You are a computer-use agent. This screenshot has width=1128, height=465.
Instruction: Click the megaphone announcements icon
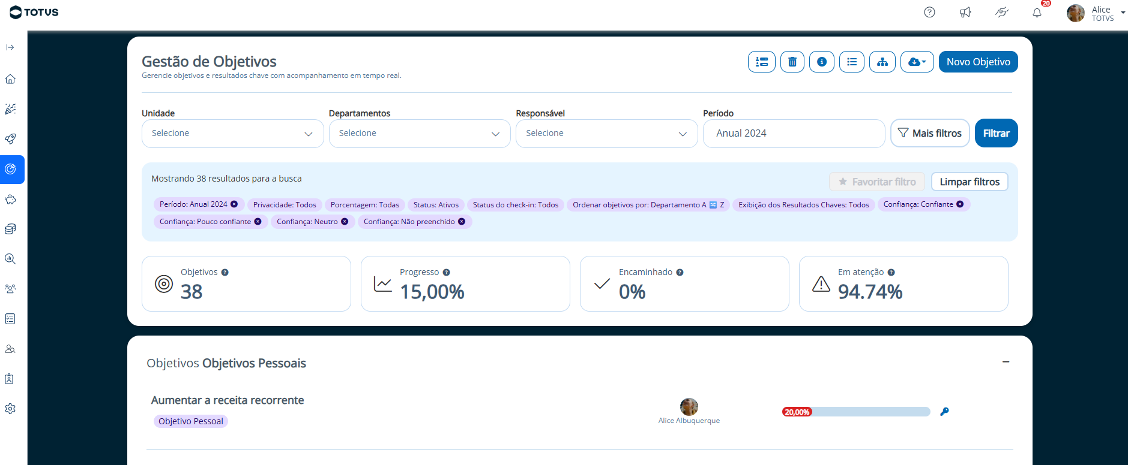point(965,13)
